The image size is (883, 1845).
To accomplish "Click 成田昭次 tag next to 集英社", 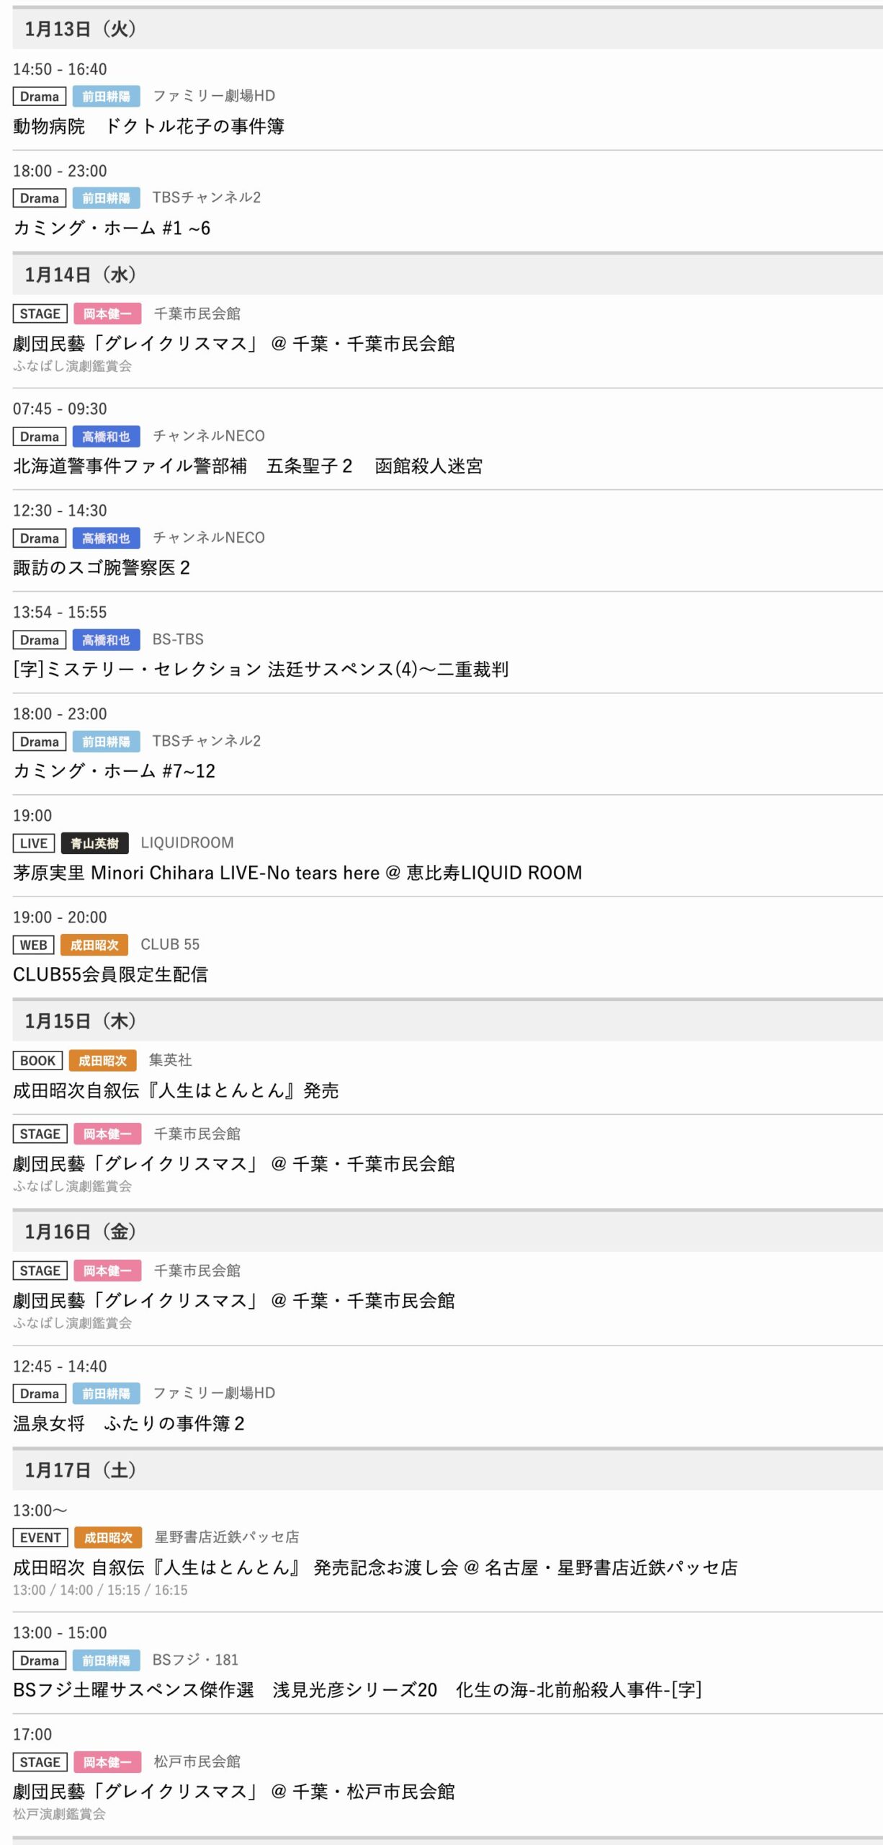I will pos(102,1061).
